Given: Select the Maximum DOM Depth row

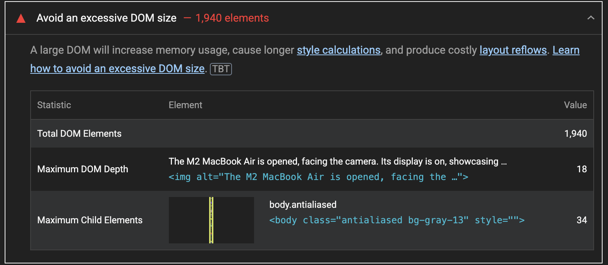Looking at the screenshot, I should pyautogui.click(x=82, y=169).
